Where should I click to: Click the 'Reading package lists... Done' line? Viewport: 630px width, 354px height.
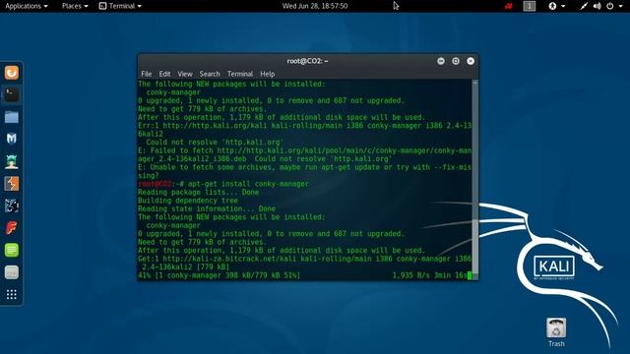pyautogui.click(x=199, y=193)
